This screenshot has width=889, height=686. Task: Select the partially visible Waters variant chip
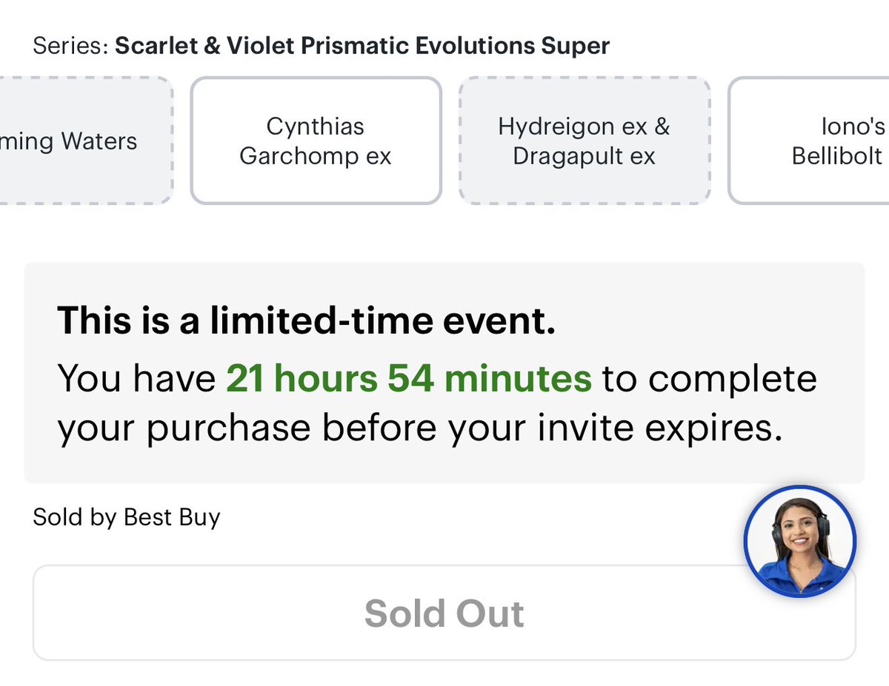click(85, 141)
